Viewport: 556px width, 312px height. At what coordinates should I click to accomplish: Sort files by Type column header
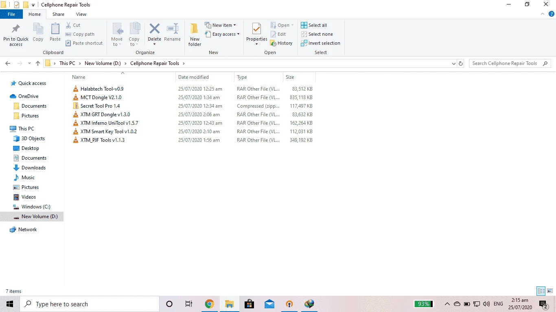click(258, 77)
